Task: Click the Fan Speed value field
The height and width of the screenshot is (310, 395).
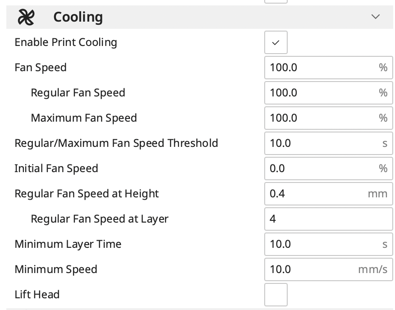Action: [329, 68]
